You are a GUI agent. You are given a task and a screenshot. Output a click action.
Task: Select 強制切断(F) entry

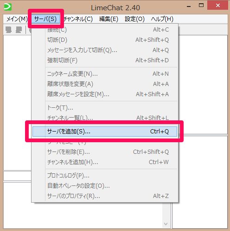105,60
